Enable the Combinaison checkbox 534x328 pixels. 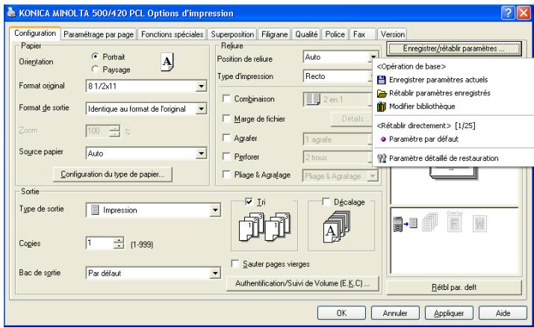click(x=226, y=98)
